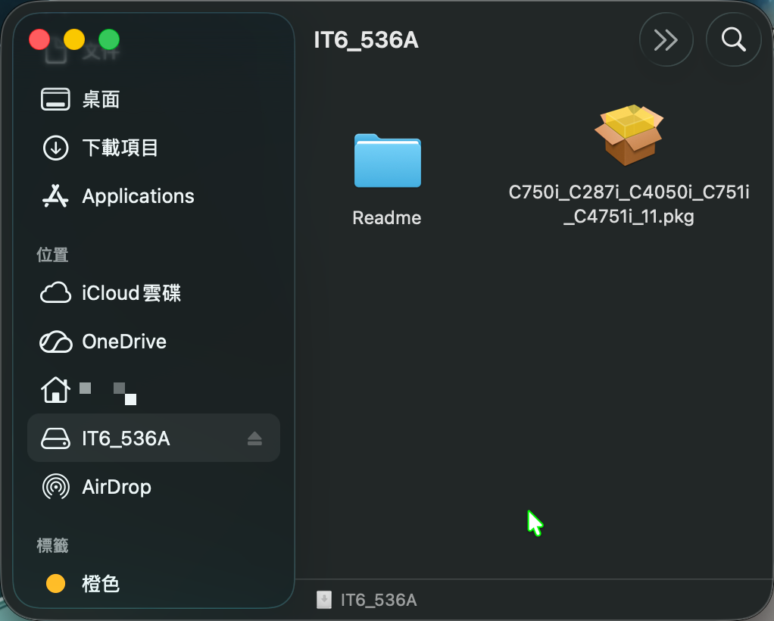Click the download arrow icon beside 下載項目
Image resolution: width=774 pixels, height=621 pixels.
click(55, 148)
